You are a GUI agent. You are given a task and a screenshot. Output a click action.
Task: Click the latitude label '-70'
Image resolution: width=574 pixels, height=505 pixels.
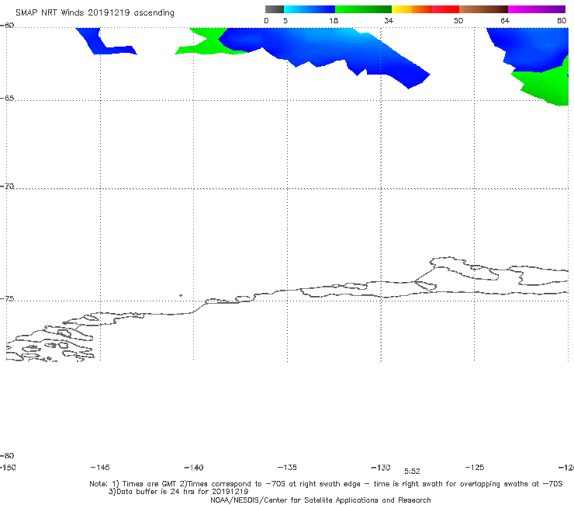coord(7,186)
